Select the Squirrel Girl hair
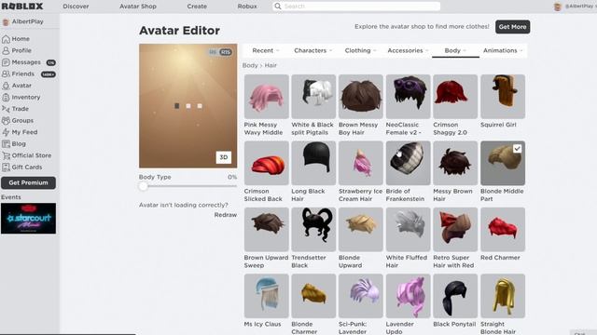The height and width of the screenshot is (335, 597). point(503,97)
